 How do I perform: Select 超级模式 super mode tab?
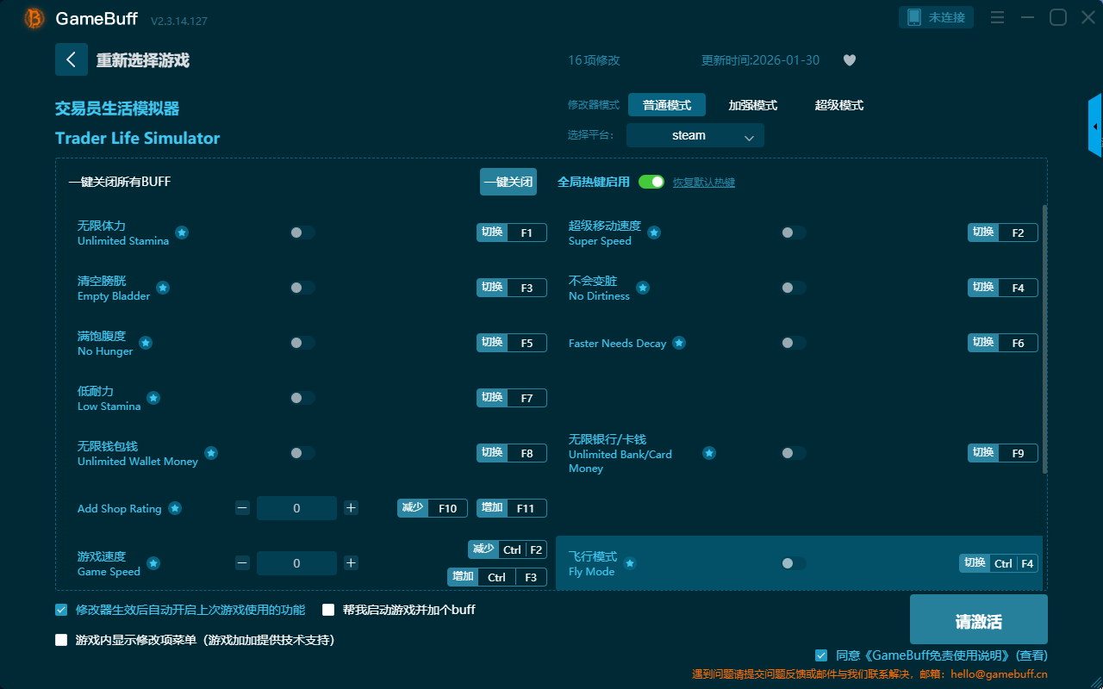(x=838, y=105)
